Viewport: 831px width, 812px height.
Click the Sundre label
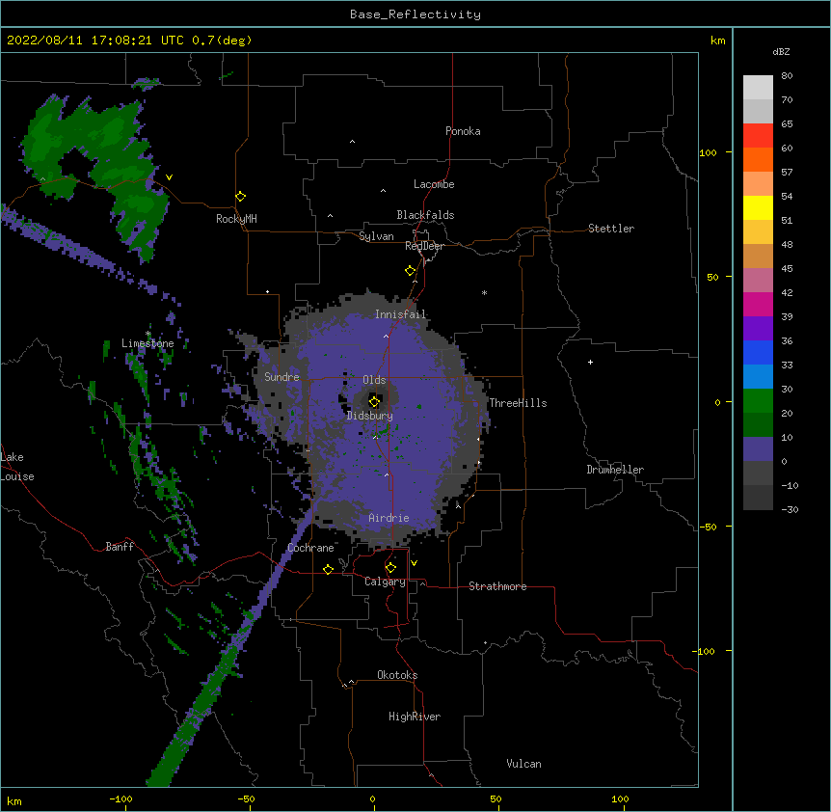coord(281,377)
